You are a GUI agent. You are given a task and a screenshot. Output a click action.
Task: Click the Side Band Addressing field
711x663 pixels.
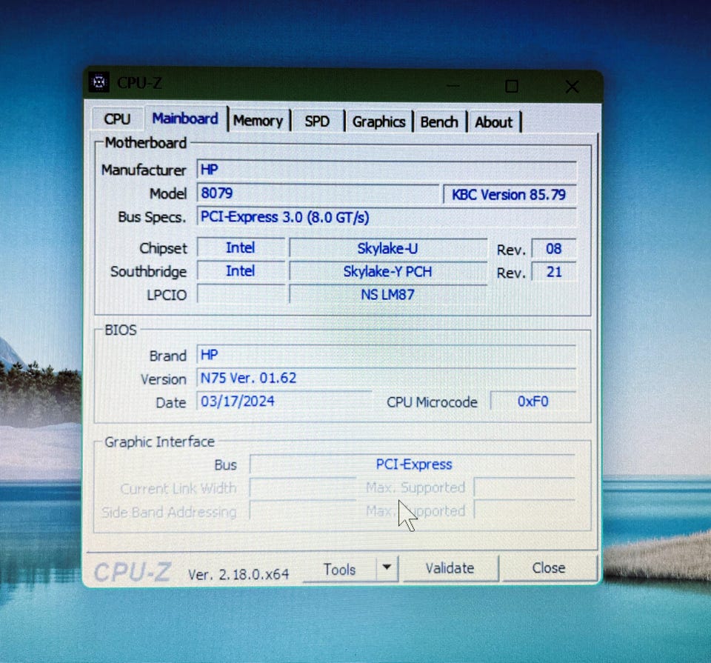click(303, 511)
